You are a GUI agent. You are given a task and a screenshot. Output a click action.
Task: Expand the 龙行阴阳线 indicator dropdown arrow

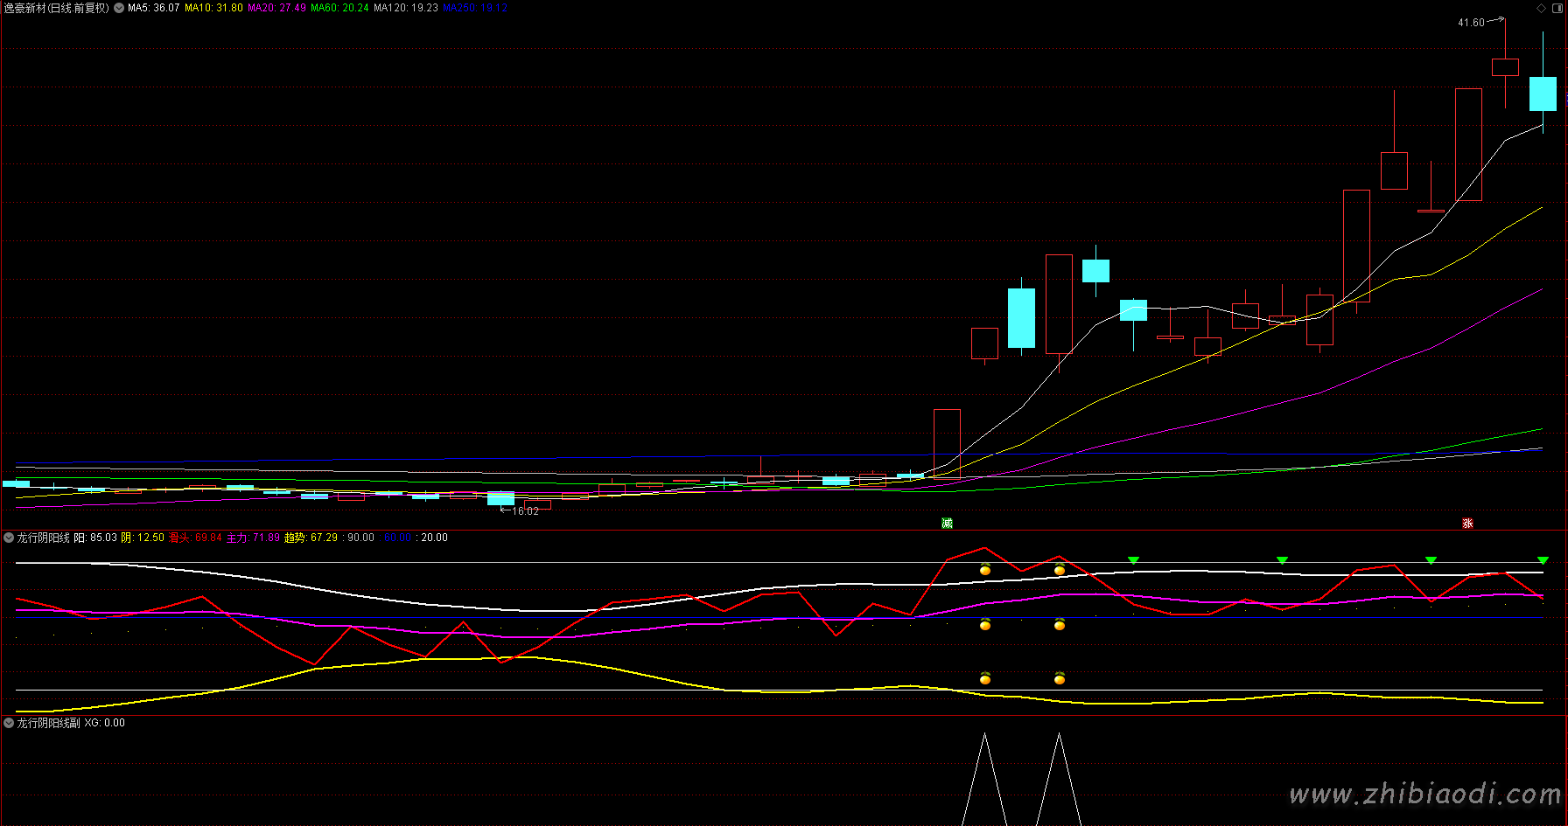(9, 538)
